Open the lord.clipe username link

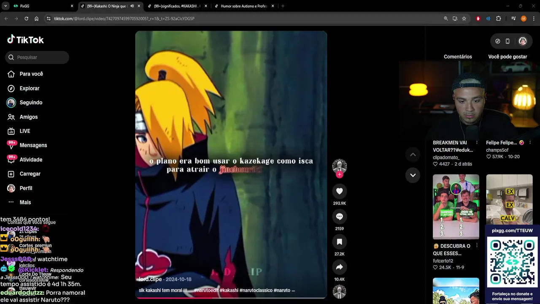pos(150,280)
